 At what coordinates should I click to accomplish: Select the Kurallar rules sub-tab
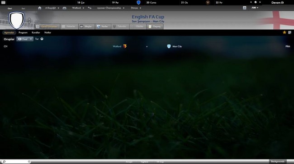(x=36, y=32)
